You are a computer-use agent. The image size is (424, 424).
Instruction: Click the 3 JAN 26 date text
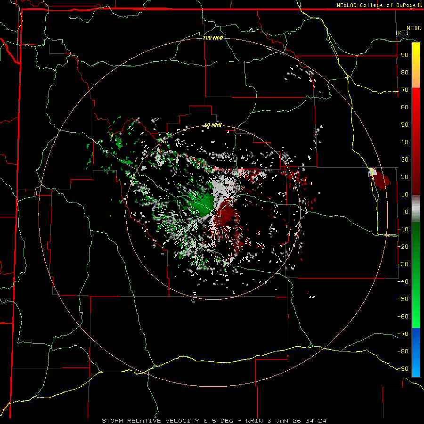284,421
